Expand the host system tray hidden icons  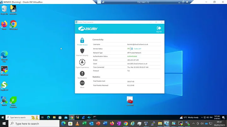[193, 124]
